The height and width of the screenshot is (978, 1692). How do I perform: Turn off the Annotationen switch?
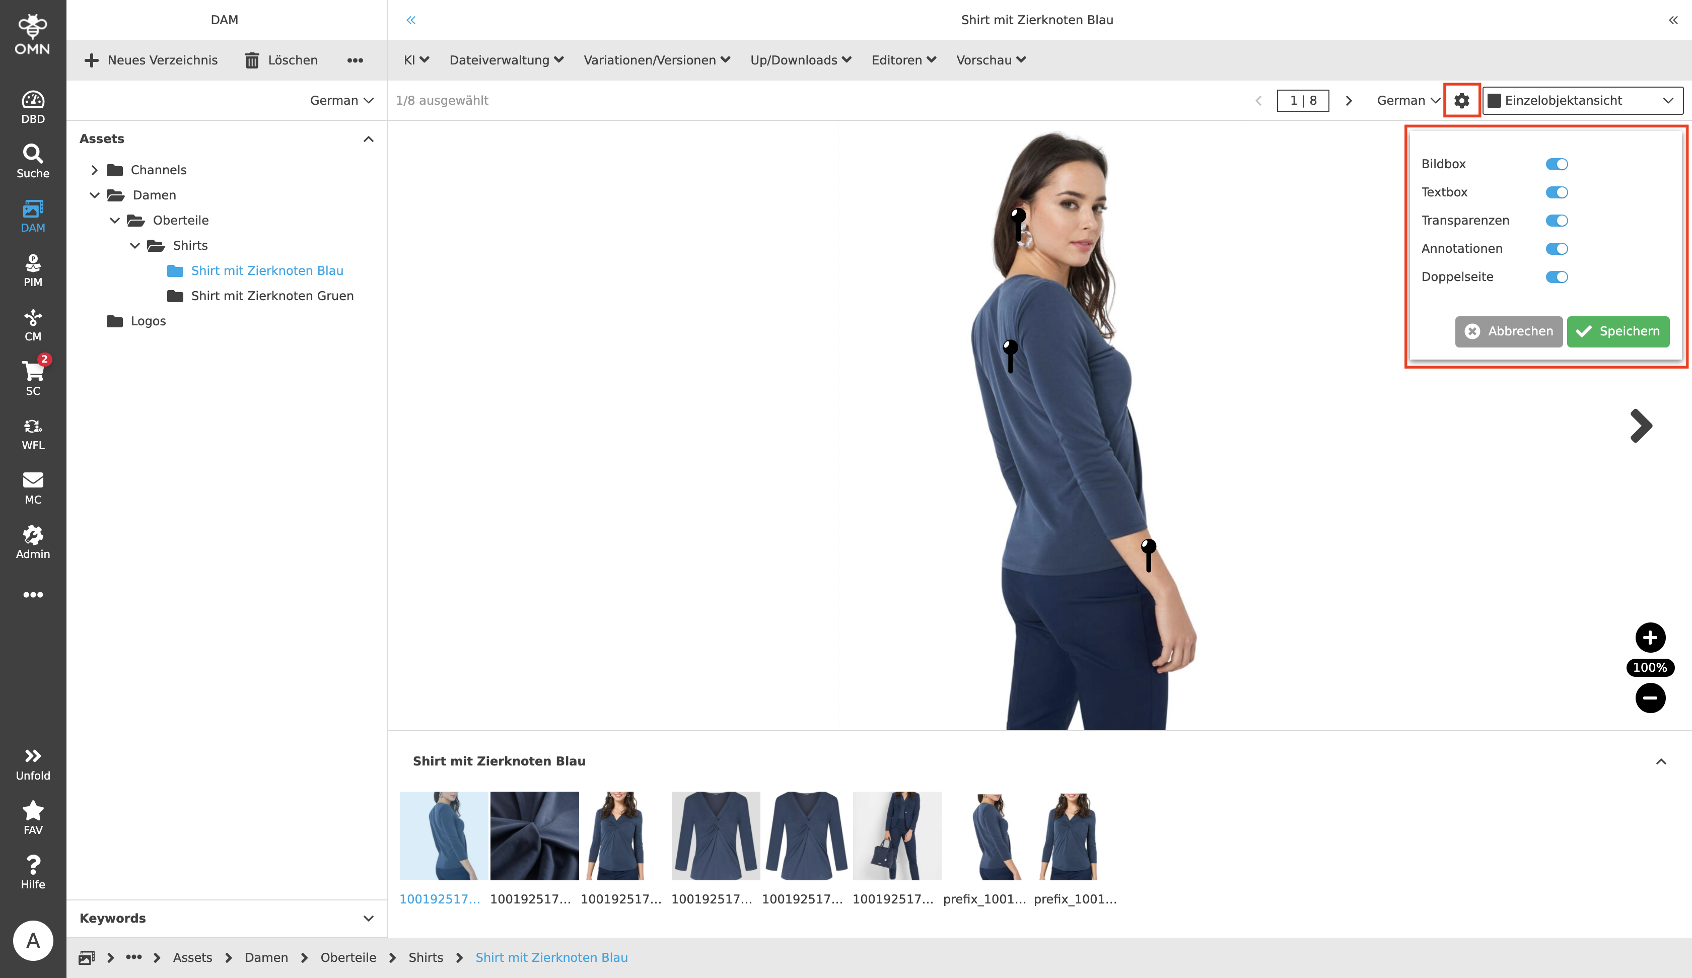1557,249
